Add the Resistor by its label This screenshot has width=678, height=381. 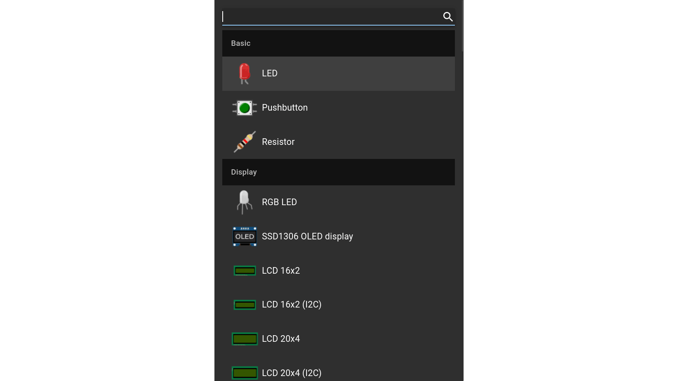pos(278,142)
